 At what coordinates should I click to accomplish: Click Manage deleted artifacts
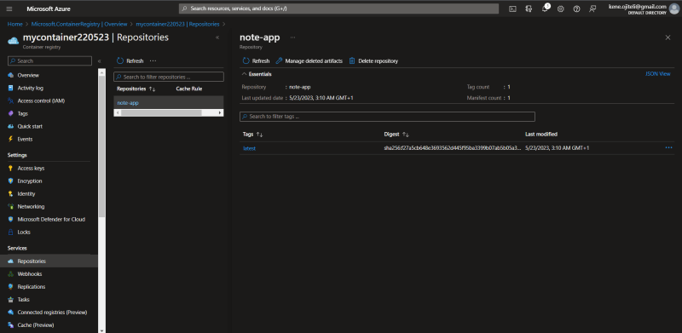(x=309, y=60)
